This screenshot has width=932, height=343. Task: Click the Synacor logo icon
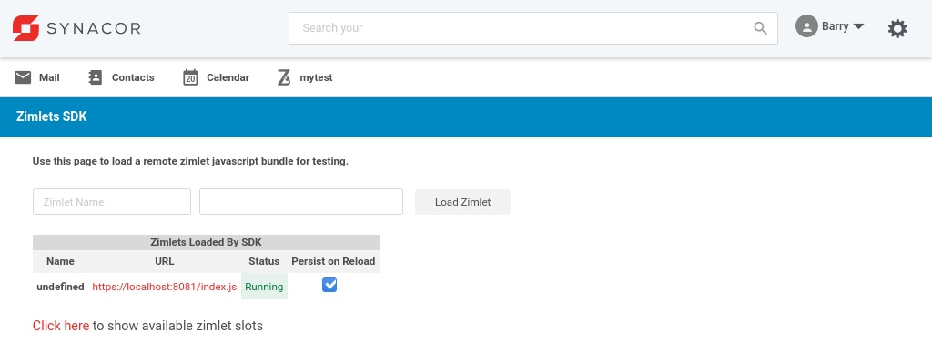[25, 28]
